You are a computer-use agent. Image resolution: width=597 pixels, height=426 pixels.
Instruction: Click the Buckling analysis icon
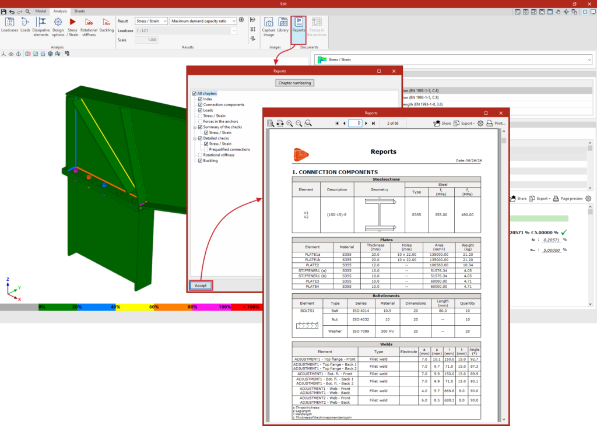[107, 25]
